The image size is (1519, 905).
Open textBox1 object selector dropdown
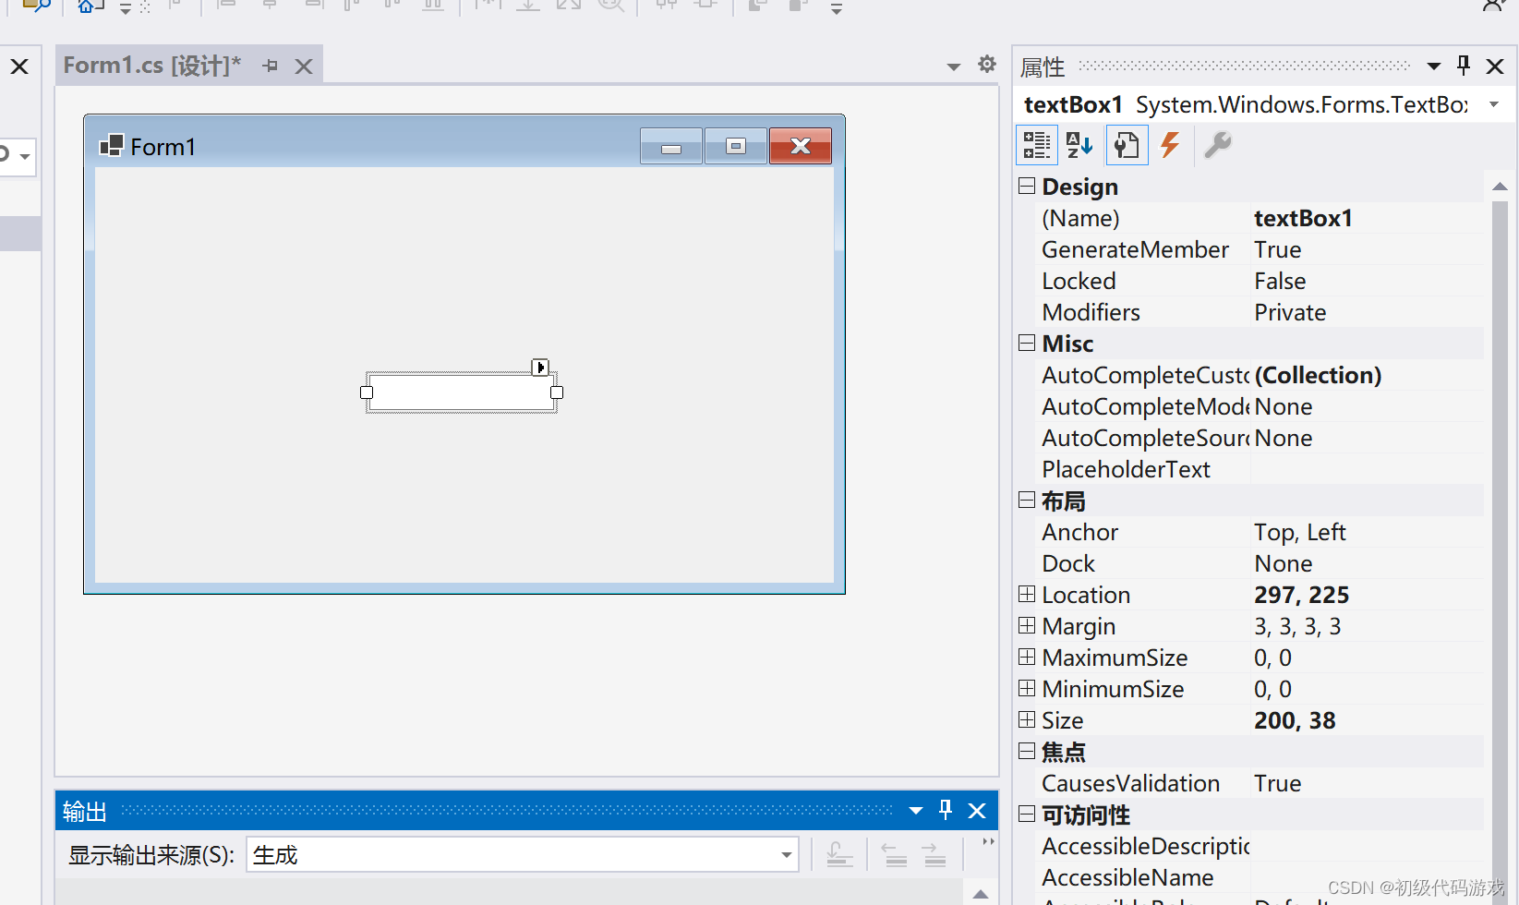(1494, 104)
